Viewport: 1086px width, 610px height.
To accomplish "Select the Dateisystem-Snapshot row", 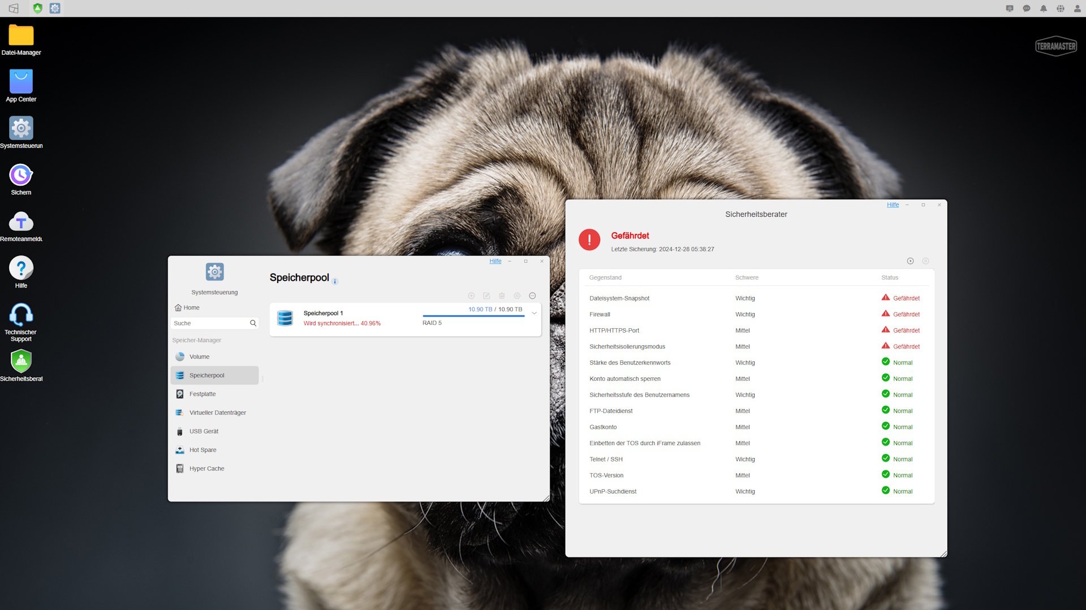I will (756, 298).
